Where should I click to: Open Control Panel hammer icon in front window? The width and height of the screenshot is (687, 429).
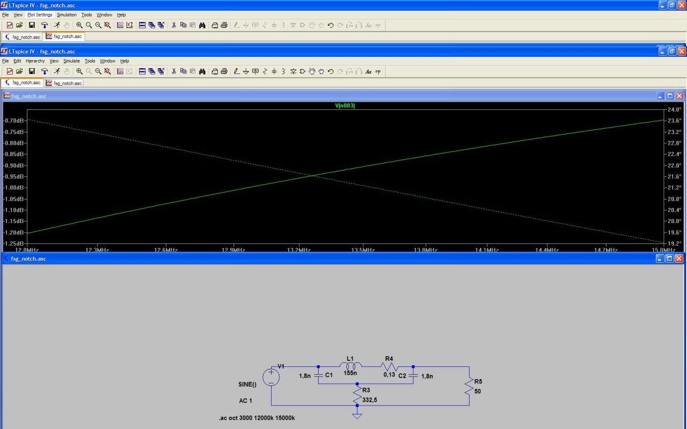[x=45, y=71]
